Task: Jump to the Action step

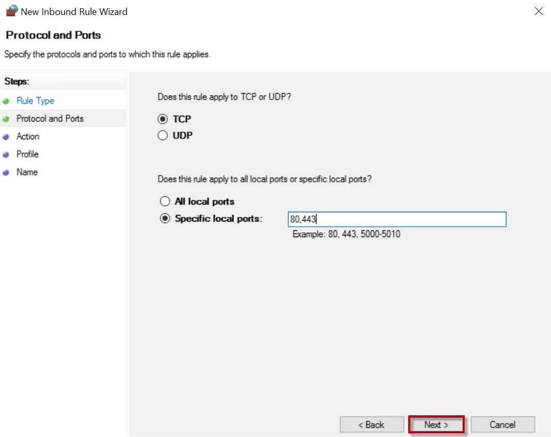Action: pyautogui.click(x=28, y=136)
